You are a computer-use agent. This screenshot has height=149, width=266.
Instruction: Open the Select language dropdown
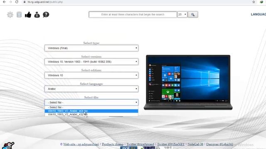click(91, 89)
